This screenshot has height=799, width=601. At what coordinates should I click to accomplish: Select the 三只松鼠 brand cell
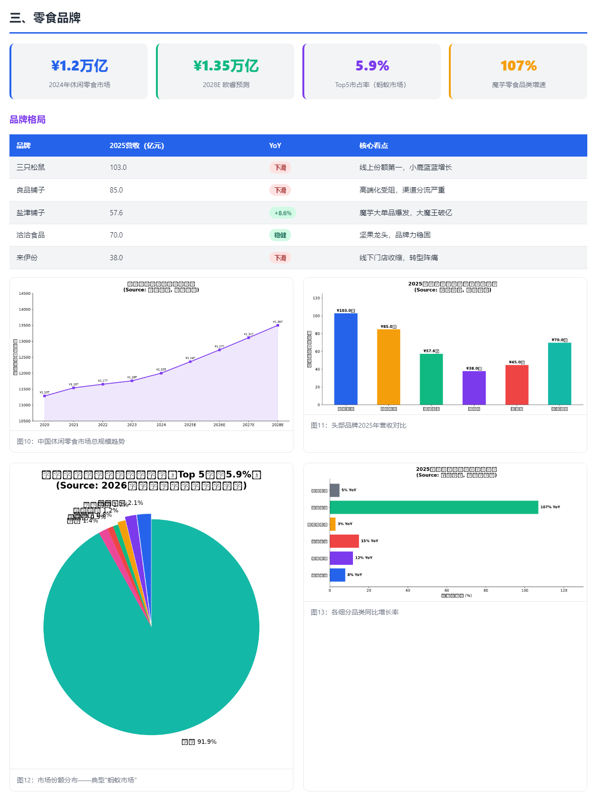click(31, 167)
